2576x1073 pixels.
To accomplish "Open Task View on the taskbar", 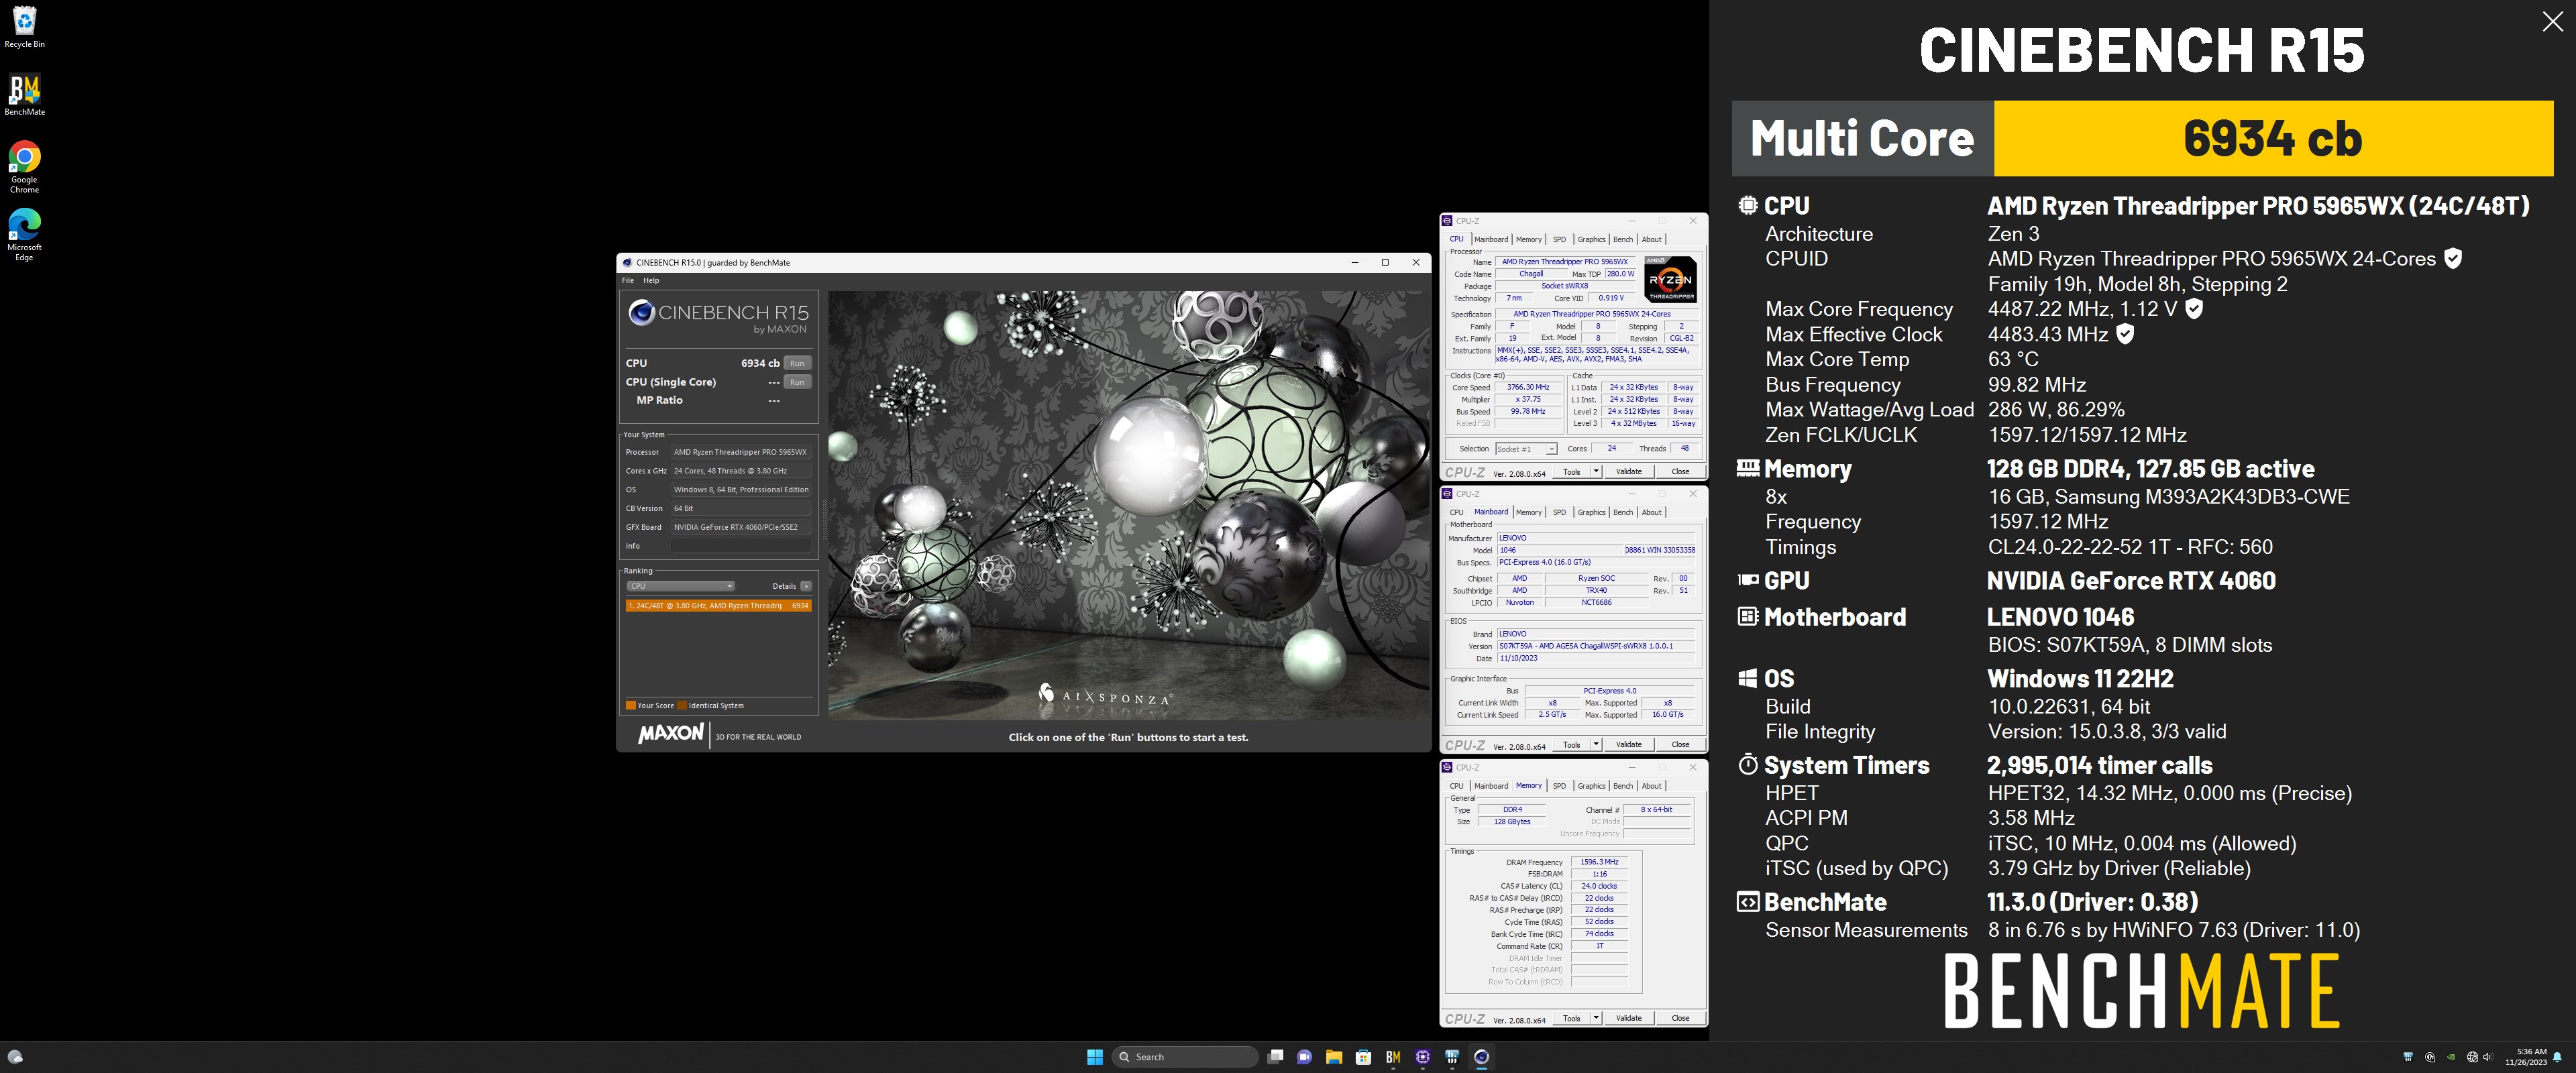I will pos(1275,1057).
